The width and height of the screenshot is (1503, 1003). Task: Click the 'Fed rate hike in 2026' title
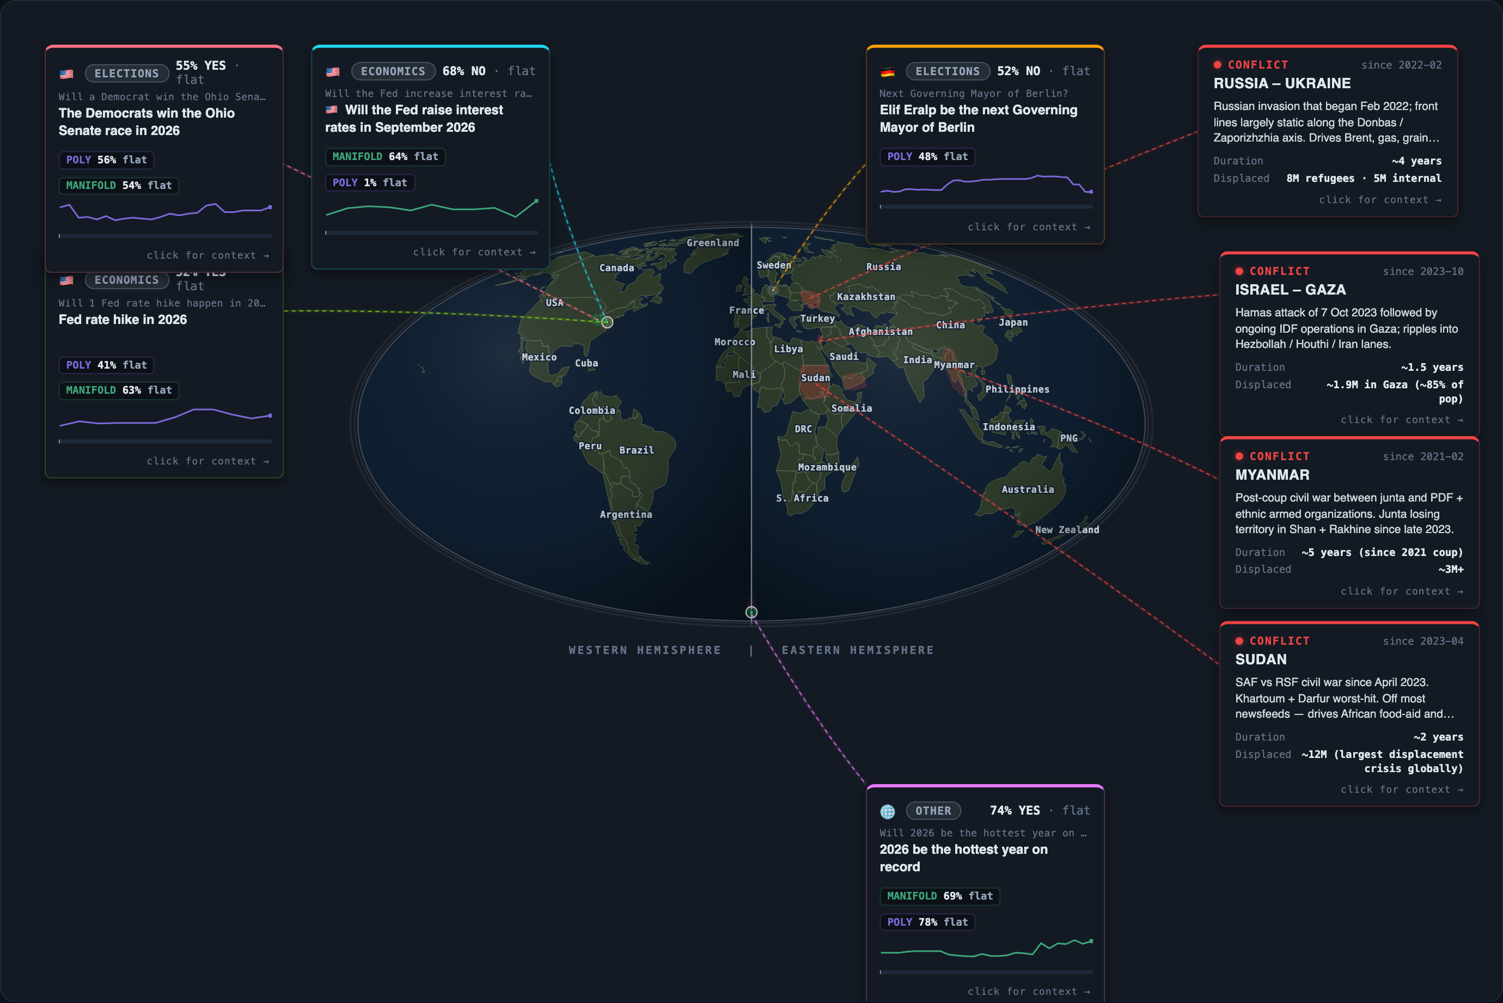pos(123,320)
